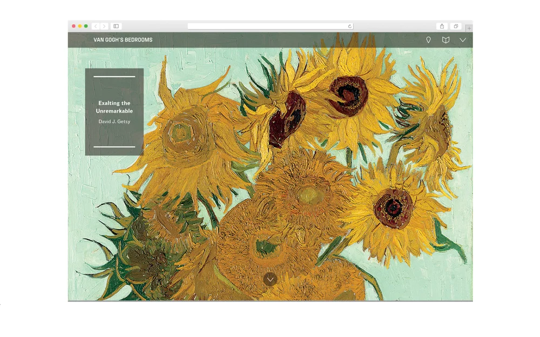Click the address bar field
The width and height of the screenshot is (540, 337).
pos(271,26)
